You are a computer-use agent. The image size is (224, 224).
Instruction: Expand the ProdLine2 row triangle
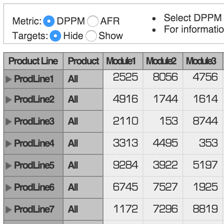9,99
